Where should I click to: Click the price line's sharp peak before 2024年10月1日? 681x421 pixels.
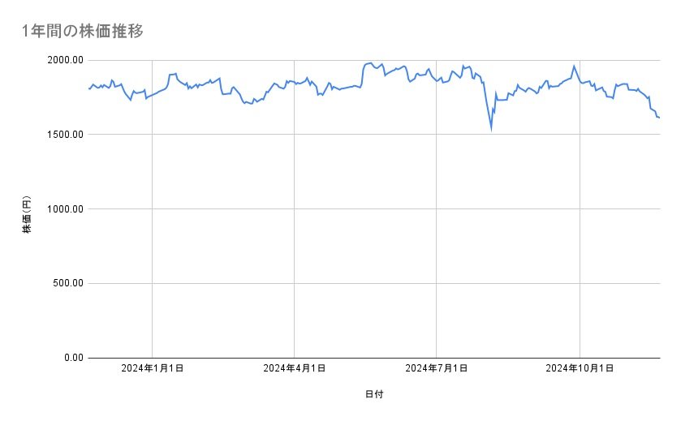pos(574,66)
